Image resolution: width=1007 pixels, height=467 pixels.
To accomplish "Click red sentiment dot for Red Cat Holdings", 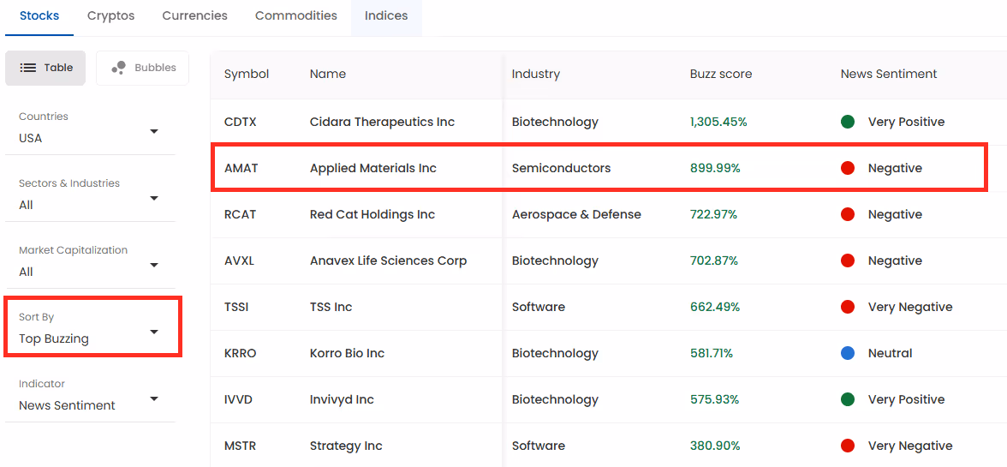I will (x=848, y=214).
